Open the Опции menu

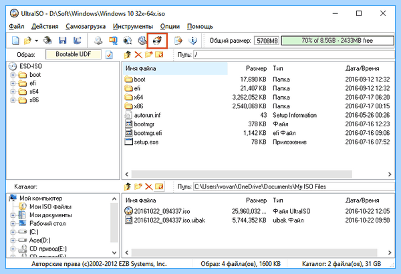(170, 26)
